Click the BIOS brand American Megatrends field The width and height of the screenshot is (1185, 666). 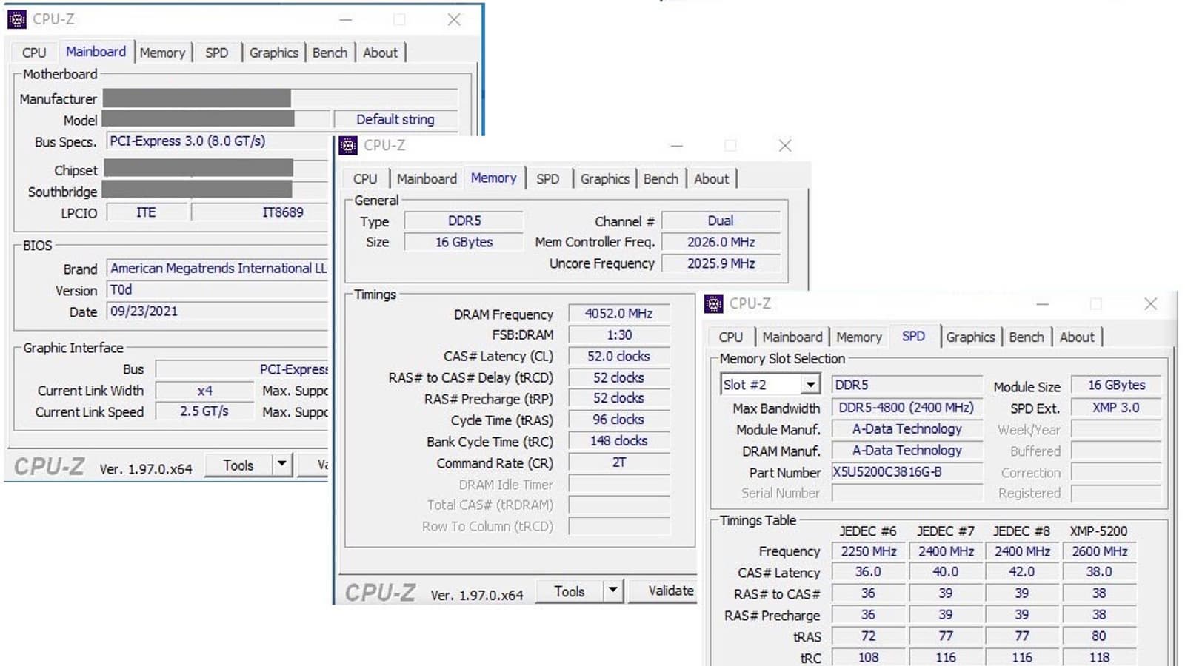coord(218,269)
